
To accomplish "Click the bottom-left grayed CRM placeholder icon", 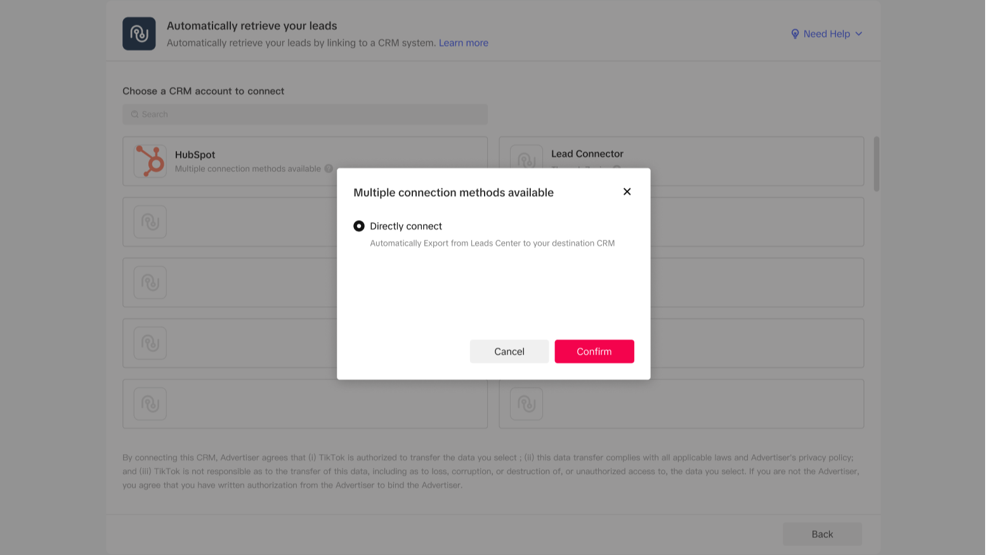I will (150, 403).
